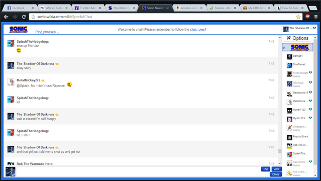This screenshot has width=321, height=181.
Task: Click chat scroll down arrow
Action: click(x=280, y=163)
